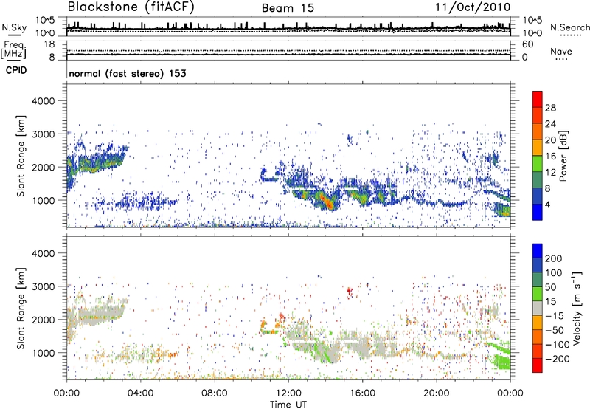Select 'normal (fast stereo) 153' text
590x409 pixels.
click(128, 73)
